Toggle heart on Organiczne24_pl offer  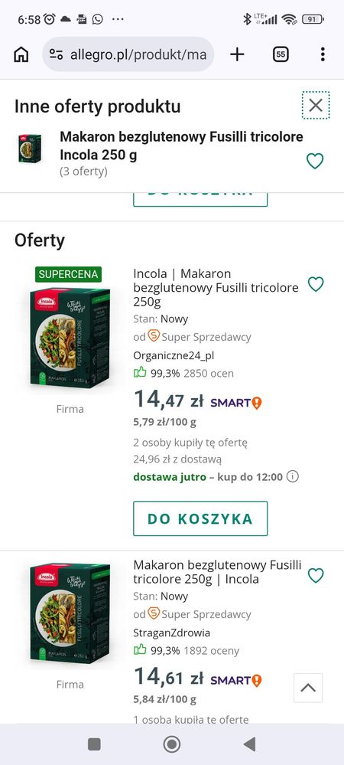coord(316,284)
